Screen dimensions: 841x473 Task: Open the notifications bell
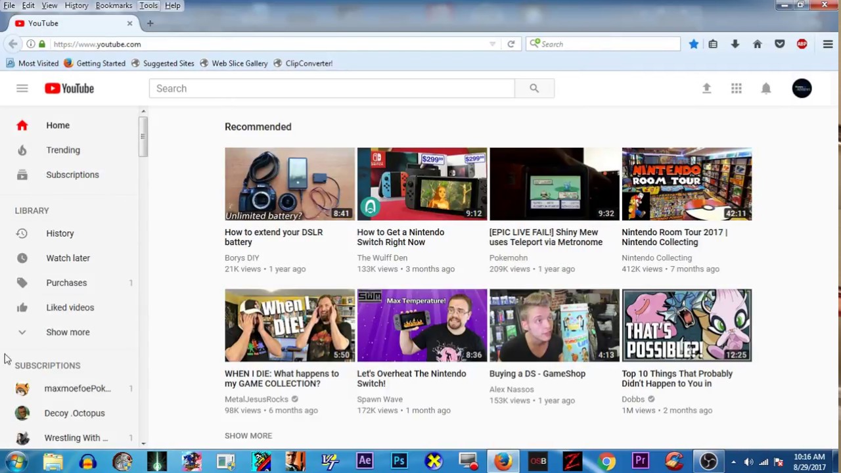(766, 88)
